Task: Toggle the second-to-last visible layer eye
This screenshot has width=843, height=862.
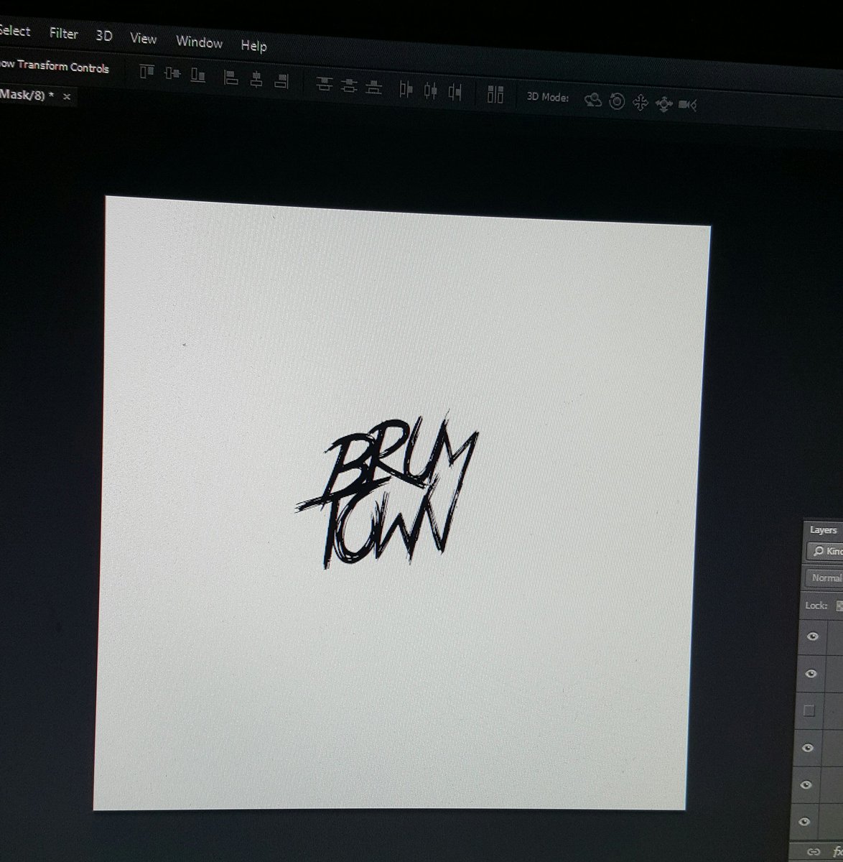Action: (x=807, y=784)
